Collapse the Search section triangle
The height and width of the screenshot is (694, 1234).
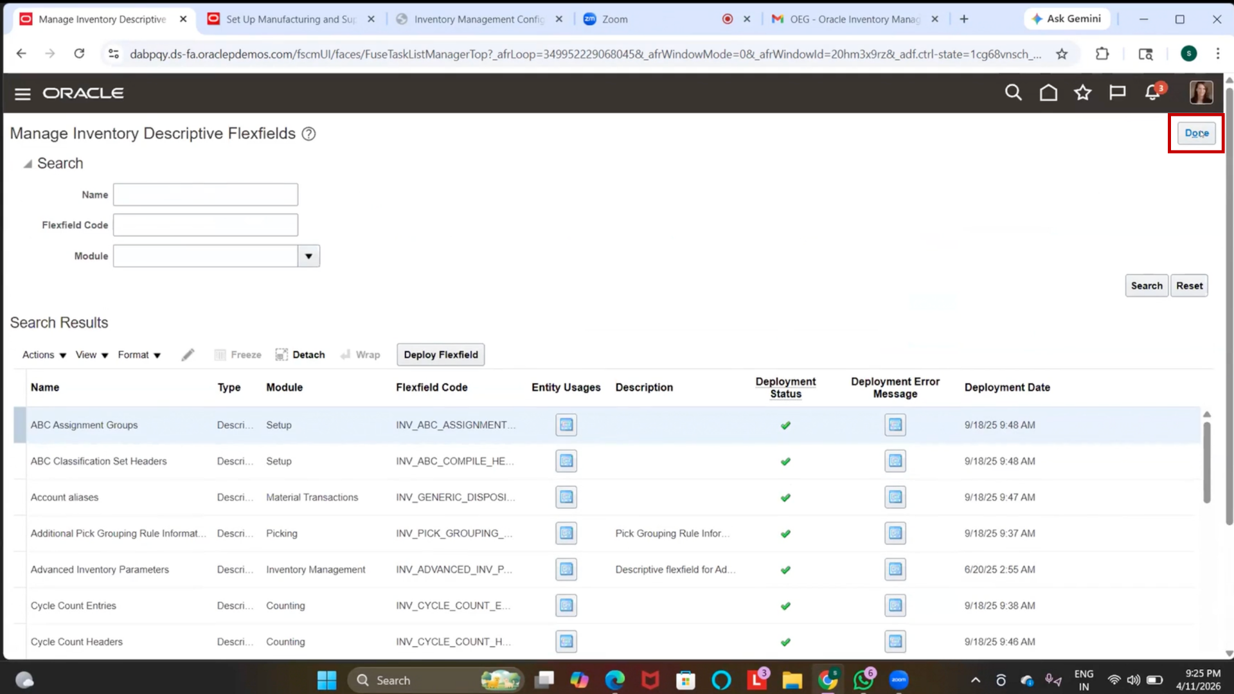coord(28,164)
